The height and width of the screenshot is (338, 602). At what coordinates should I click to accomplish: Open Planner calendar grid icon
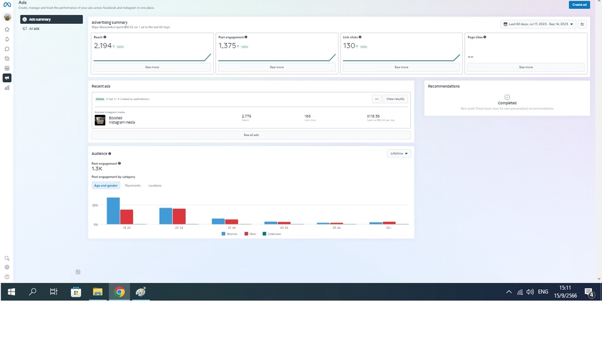(7, 68)
